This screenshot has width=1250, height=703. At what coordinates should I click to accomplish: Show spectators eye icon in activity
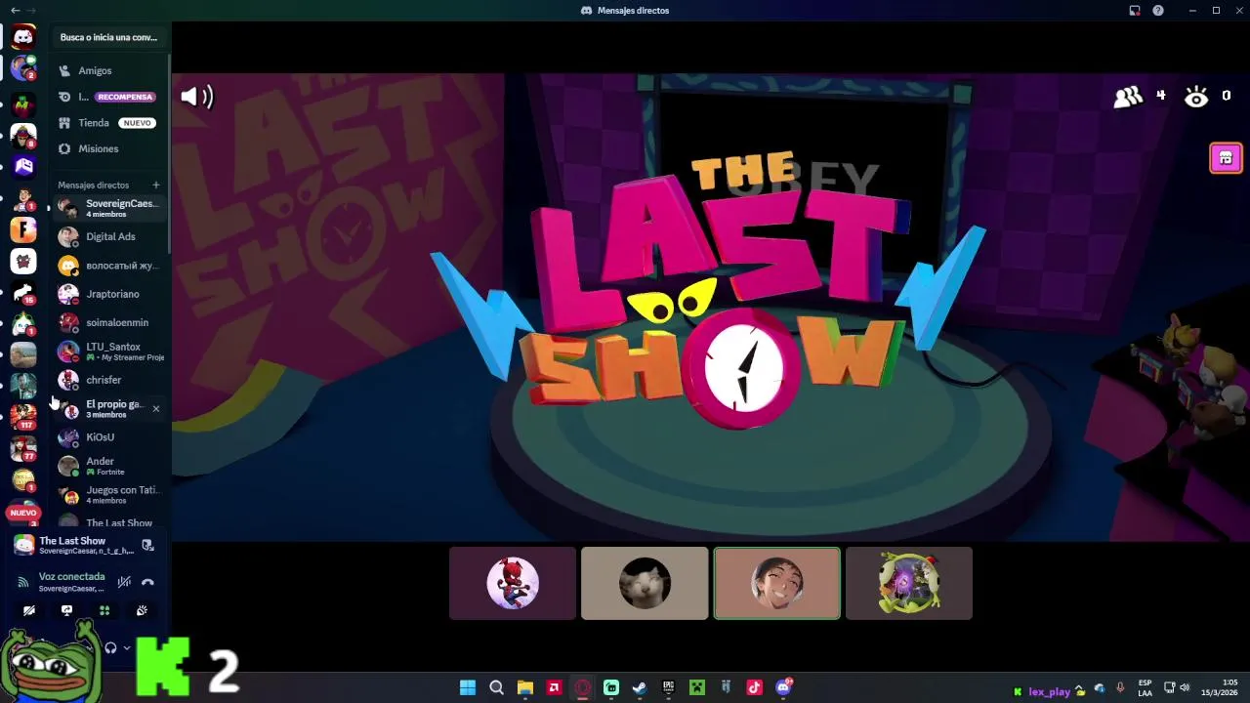[x=1196, y=96]
